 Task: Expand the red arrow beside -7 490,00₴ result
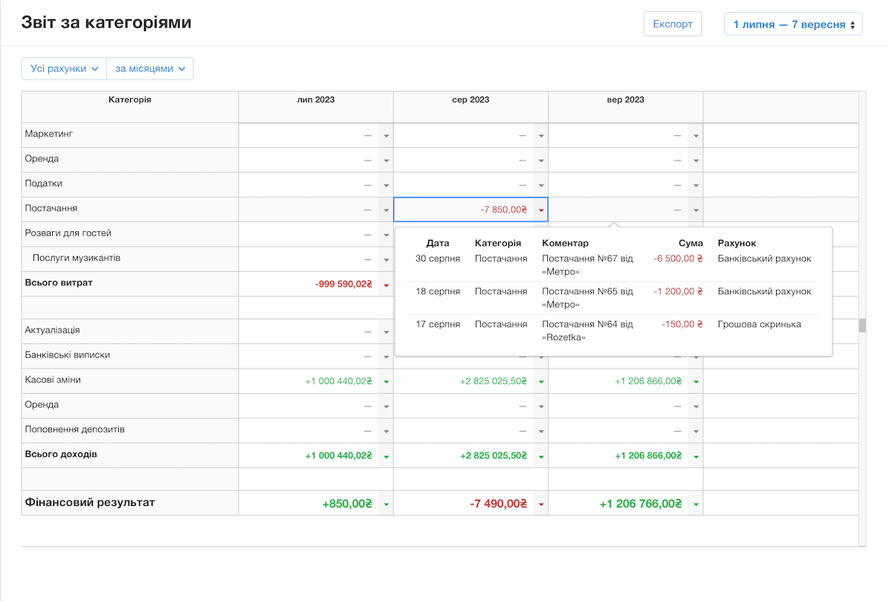[x=541, y=504]
